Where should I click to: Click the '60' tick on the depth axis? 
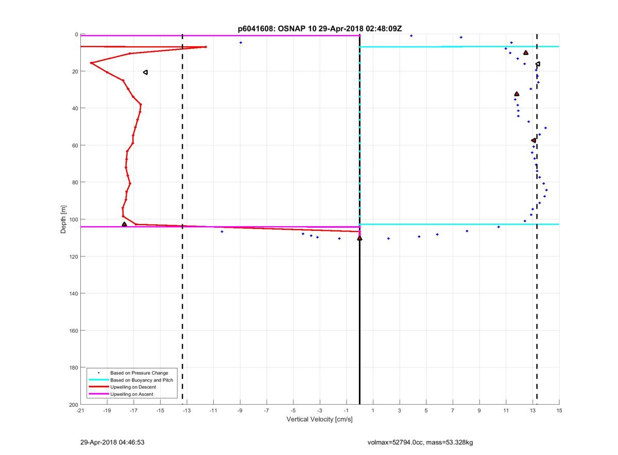[x=75, y=145]
